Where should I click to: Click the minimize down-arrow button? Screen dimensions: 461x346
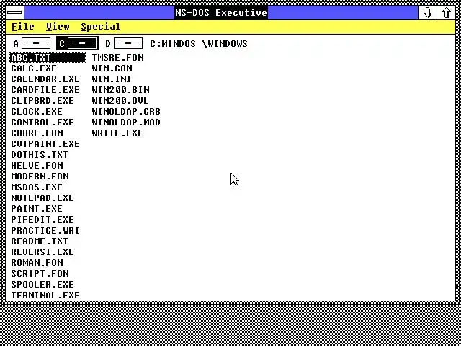(427, 13)
